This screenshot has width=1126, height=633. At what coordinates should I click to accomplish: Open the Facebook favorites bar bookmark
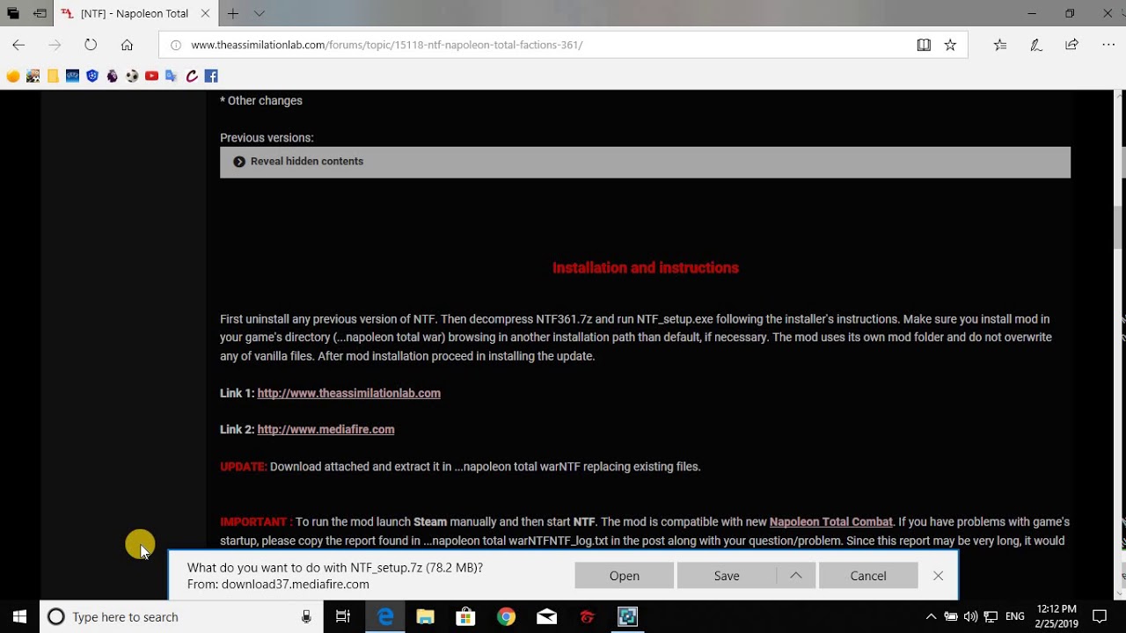pyautogui.click(x=211, y=76)
